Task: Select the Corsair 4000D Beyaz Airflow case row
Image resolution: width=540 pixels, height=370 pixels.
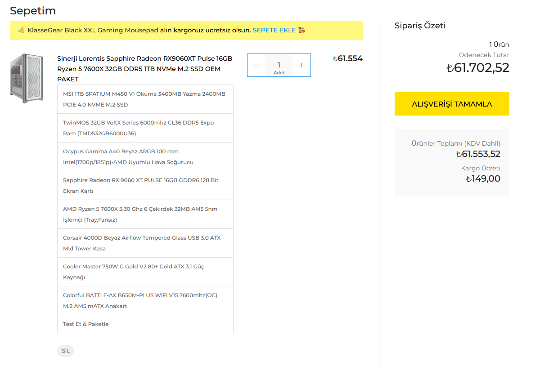Action: tap(145, 243)
